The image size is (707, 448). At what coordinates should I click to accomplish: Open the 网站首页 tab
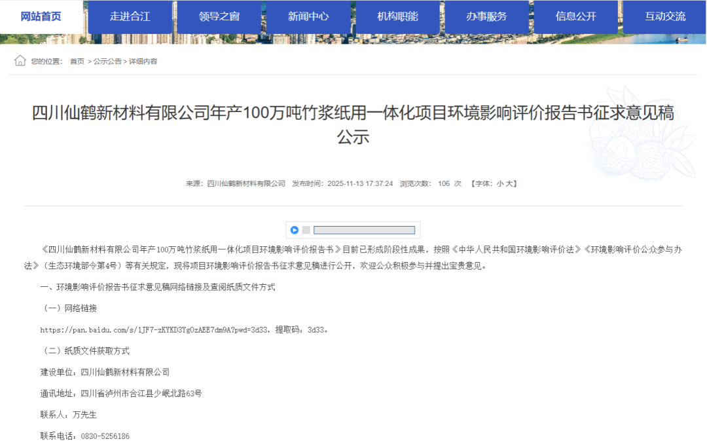[41, 16]
